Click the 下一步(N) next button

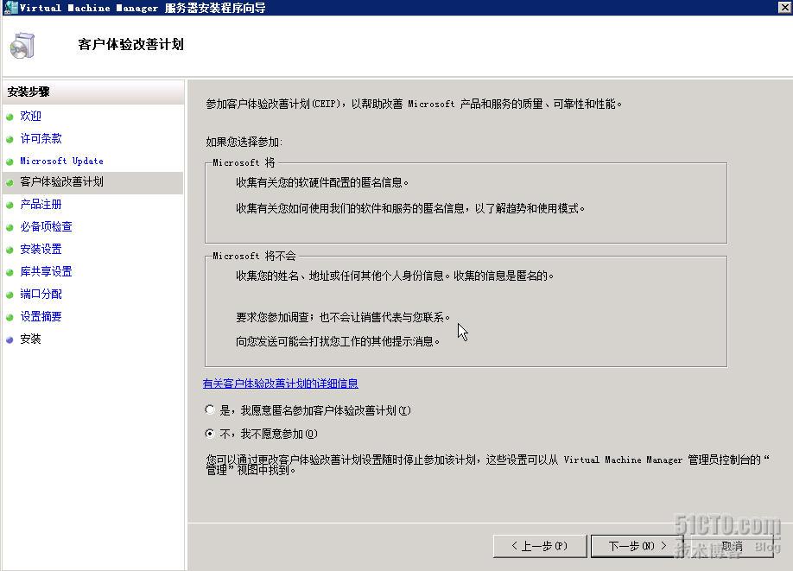pos(638,546)
